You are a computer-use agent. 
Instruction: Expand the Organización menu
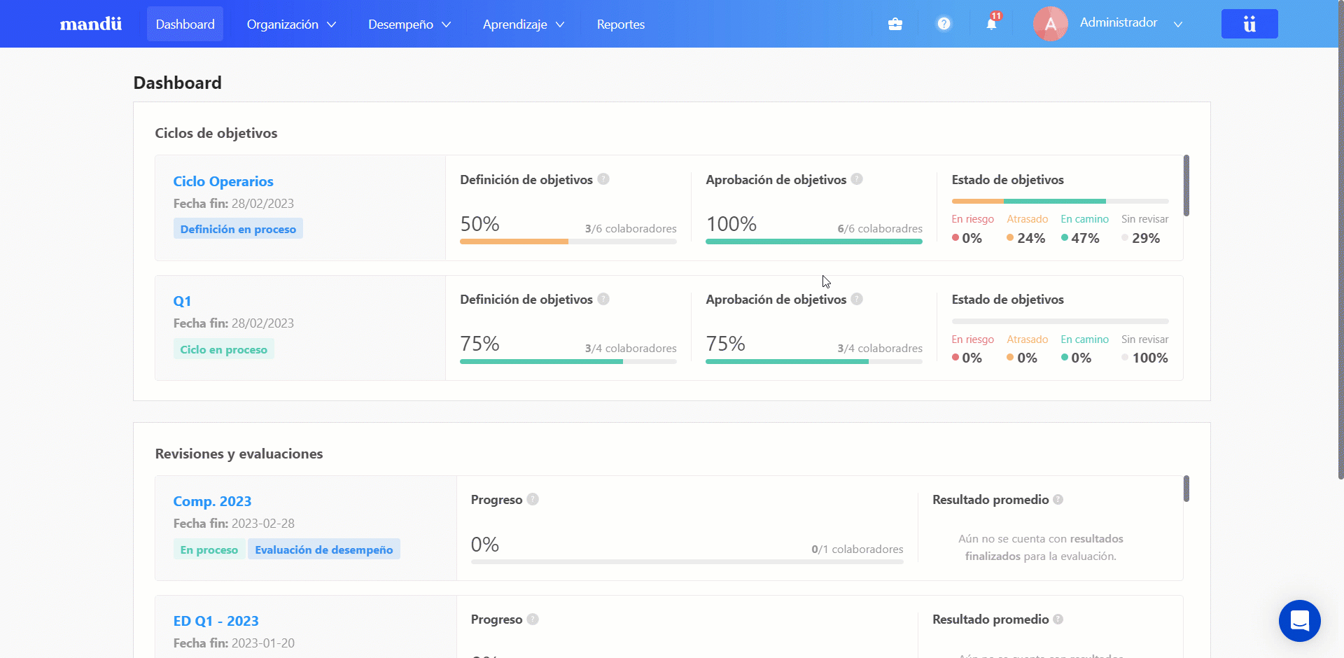point(291,24)
